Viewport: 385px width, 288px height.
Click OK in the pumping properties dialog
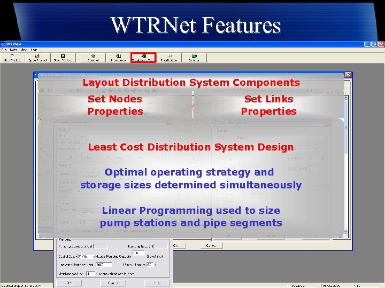click(69, 283)
